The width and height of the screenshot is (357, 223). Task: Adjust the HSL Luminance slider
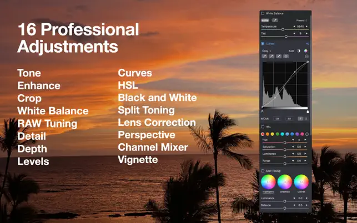285,156
